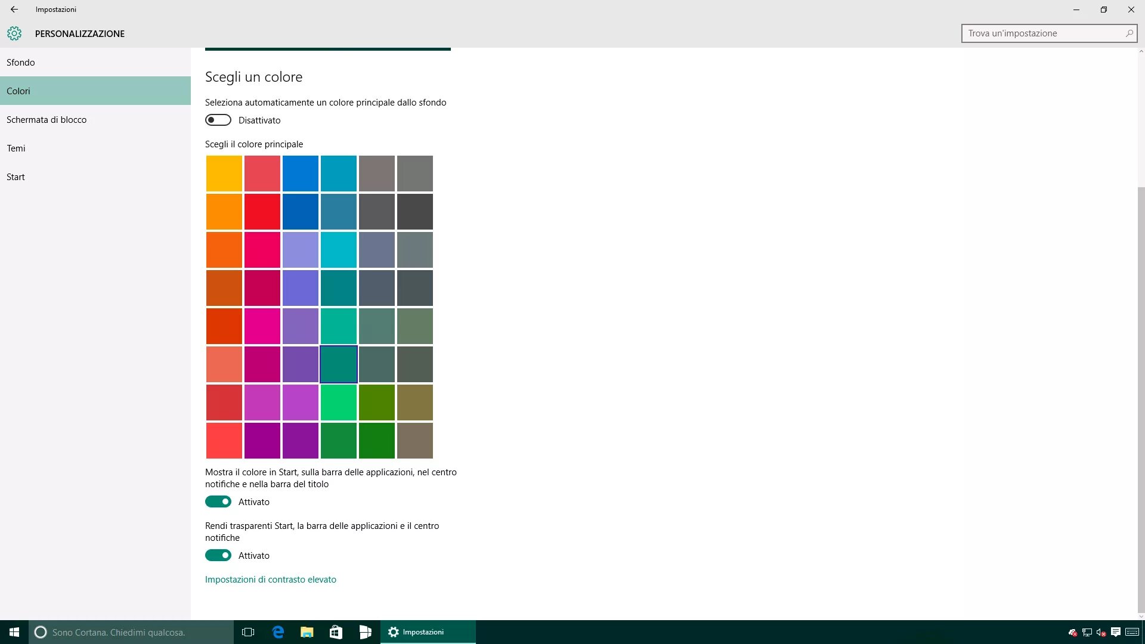Click the back arrow in the title bar
The height and width of the screenshot is (644, 1145).
(x=14, y=10)
